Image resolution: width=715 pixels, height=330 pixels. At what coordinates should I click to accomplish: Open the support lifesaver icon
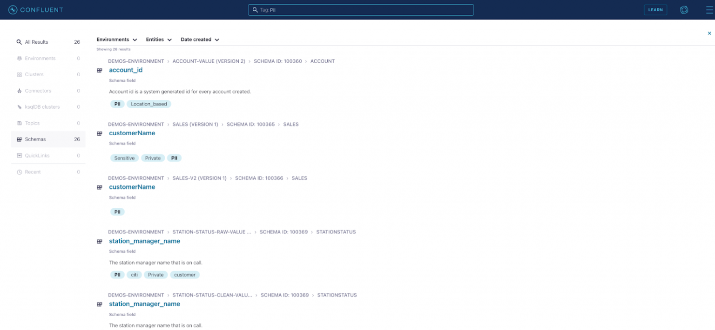tap(684, 10)
